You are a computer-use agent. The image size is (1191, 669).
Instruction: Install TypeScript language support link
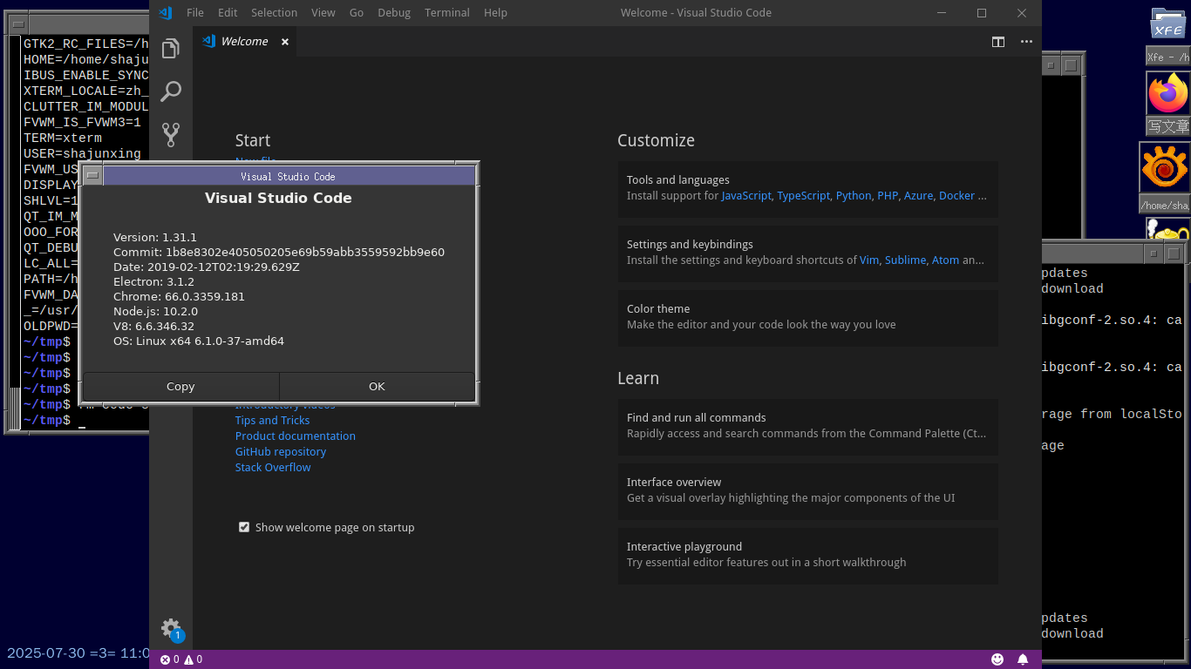(804, 196)
